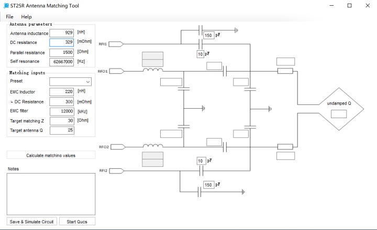Focus the DC resistance field showing 329
Image resolution: width=377 pixels, height=230 pixels.
click(62, 42)
